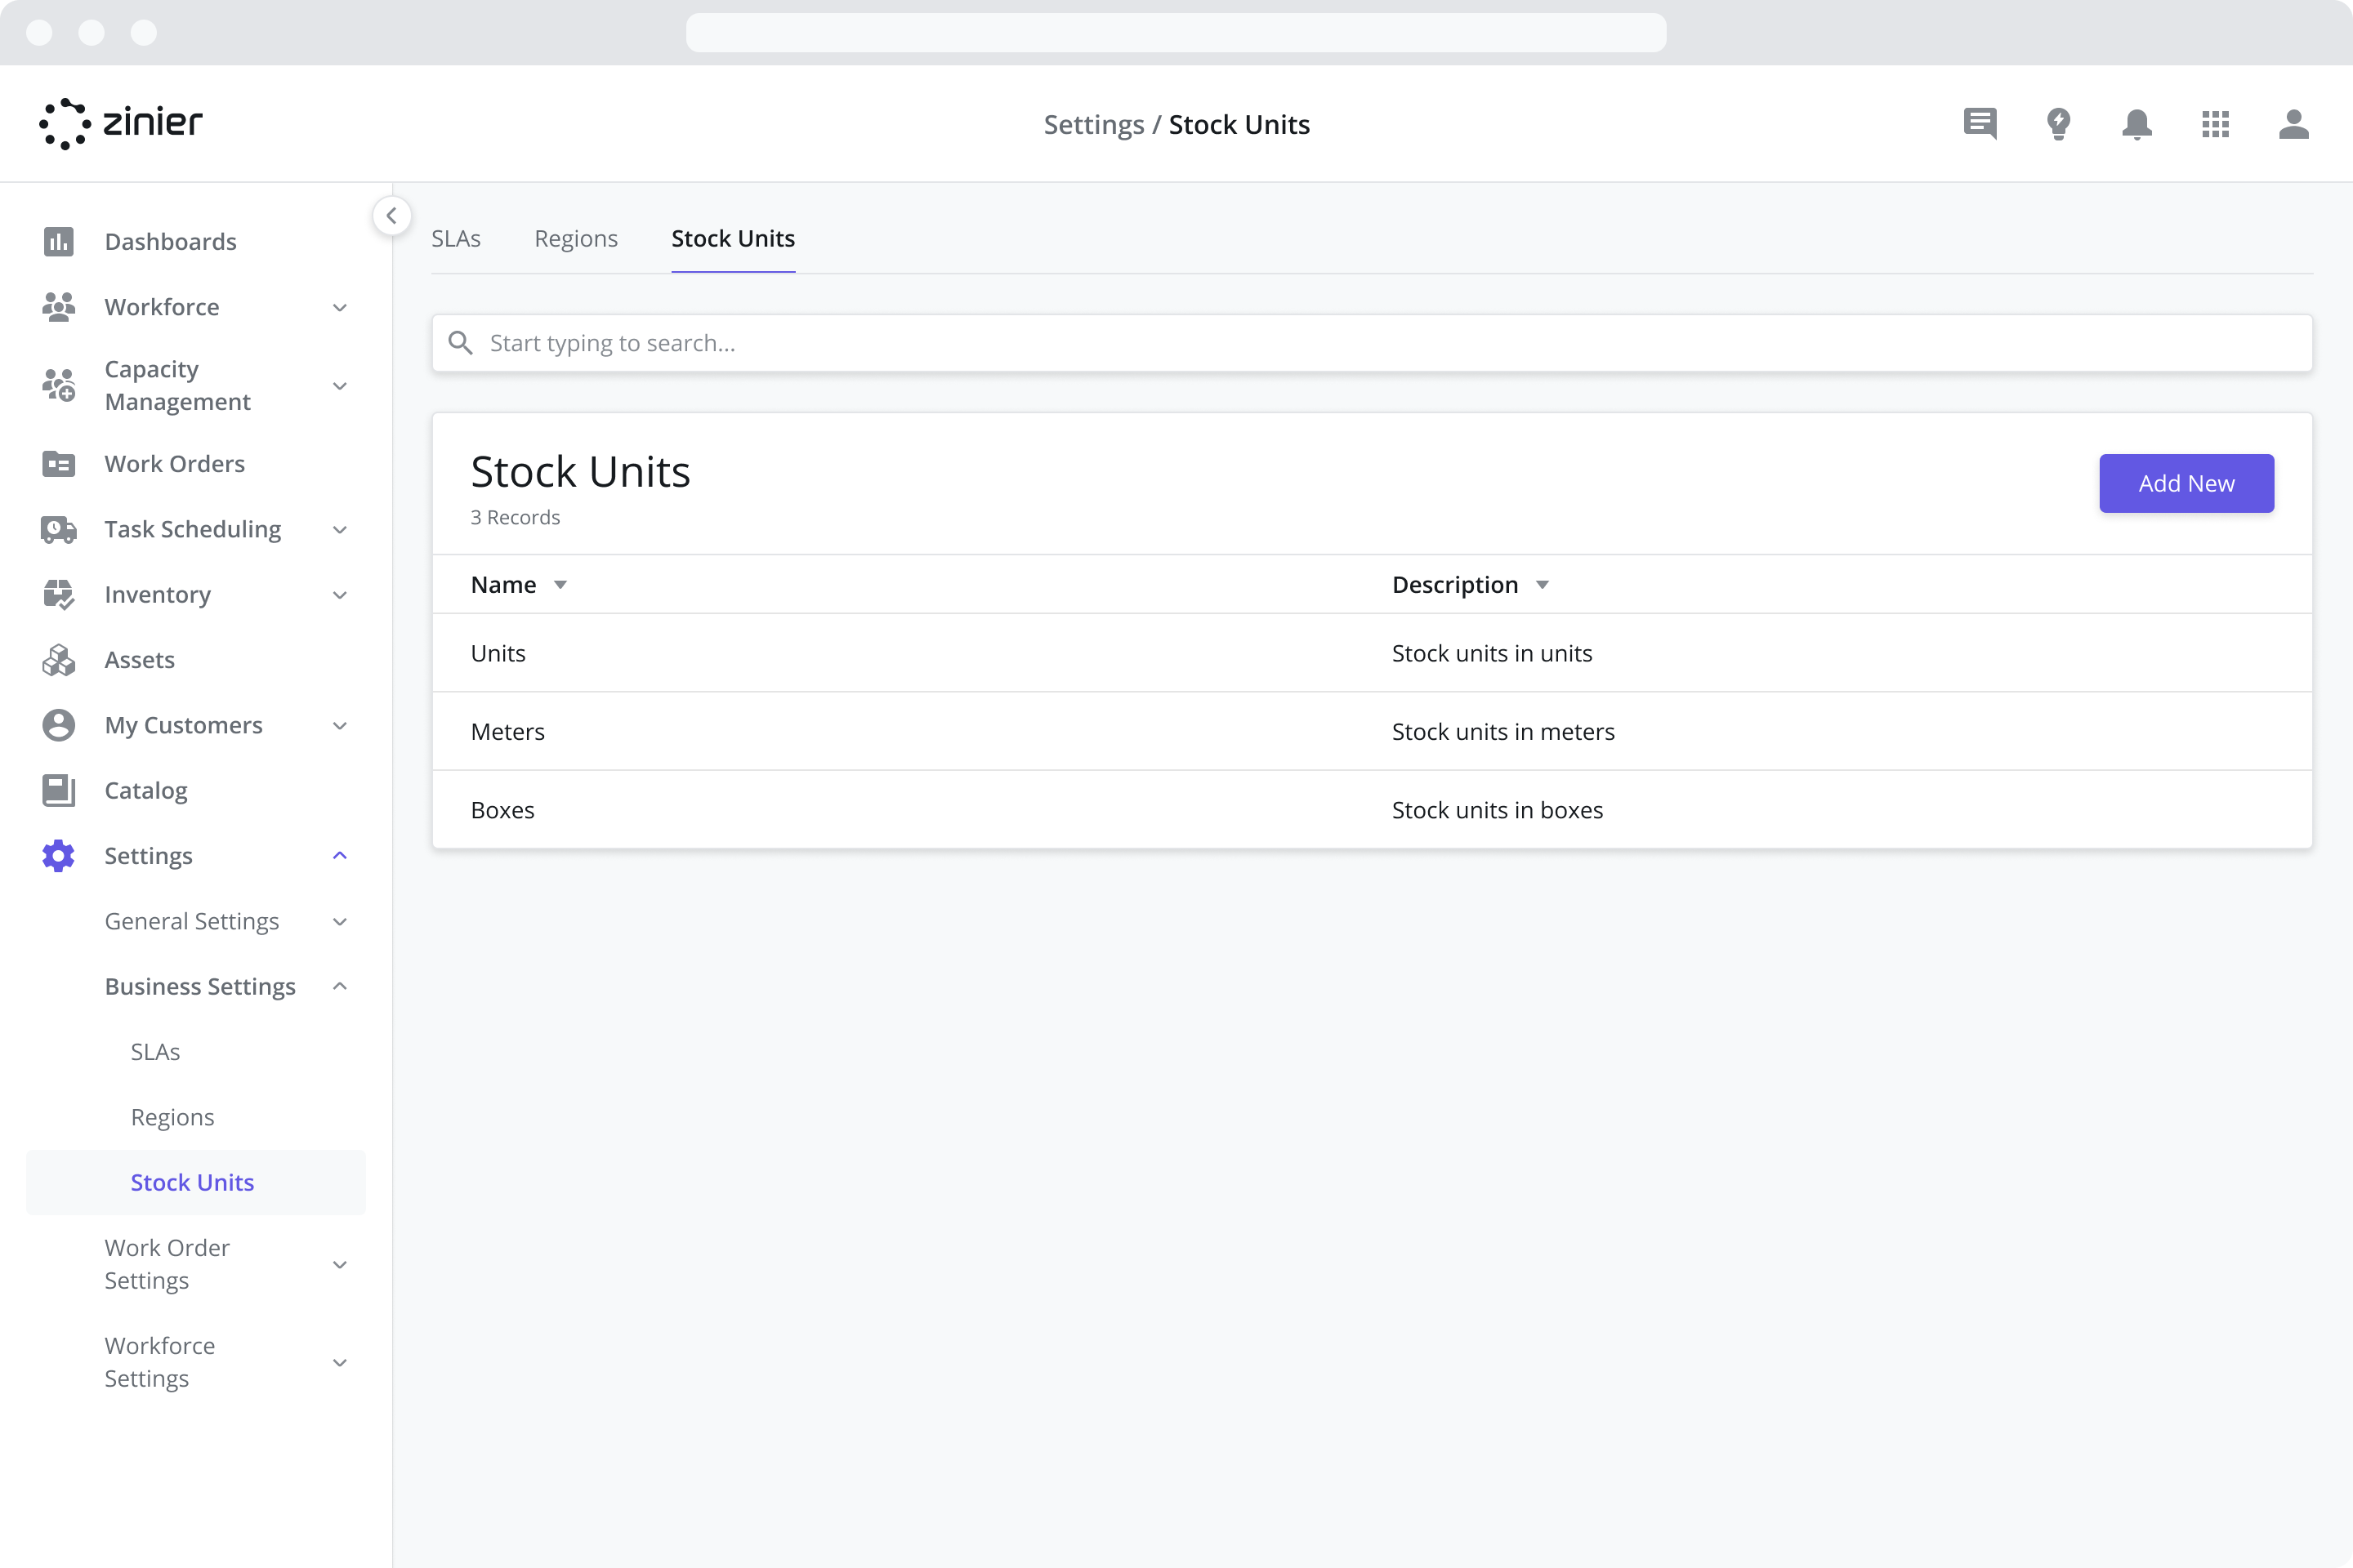Collapse the Business Settings chevron
The image size is (2353, 1568).
pos(340,987)
